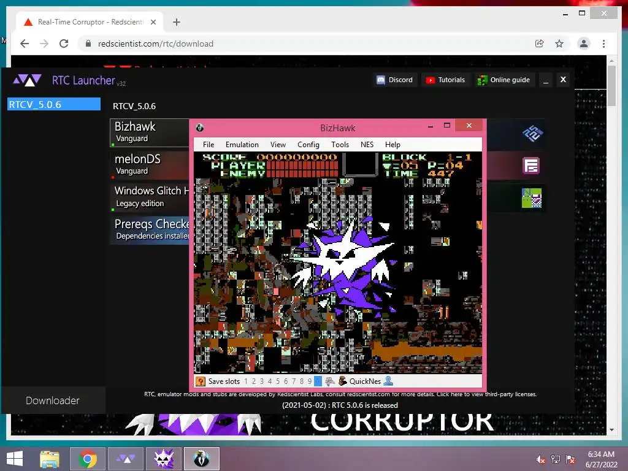Launch the melonDS Vanguard entry

[150, 164]
